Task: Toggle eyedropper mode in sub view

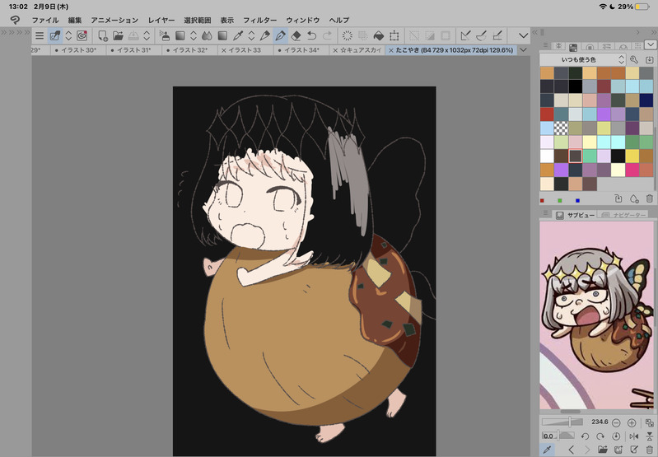Action: pyautogui.click(x=547, y=450)
